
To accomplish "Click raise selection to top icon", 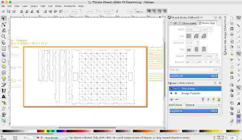I will (x=61, y=12).
